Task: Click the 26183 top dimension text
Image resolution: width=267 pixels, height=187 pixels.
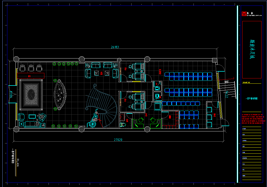Action: [x=115, y=47]
